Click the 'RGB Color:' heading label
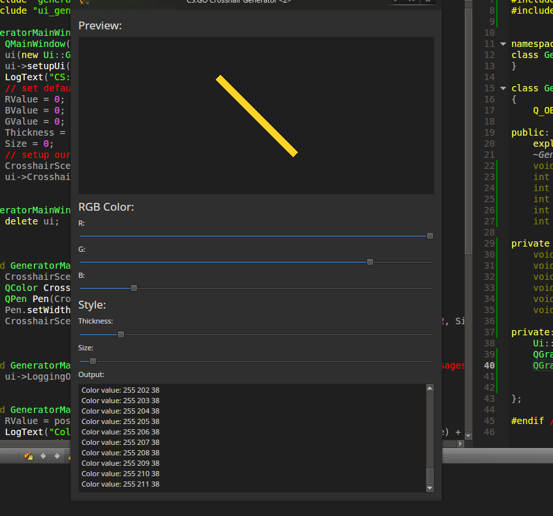Viewport: 553px width, 516px height. point(106,207)
